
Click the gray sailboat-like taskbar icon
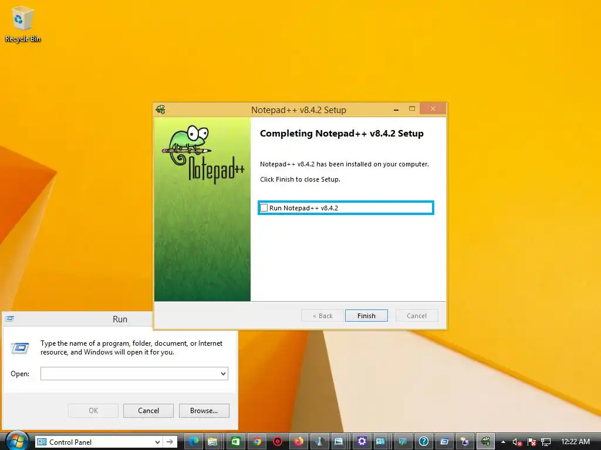(x=319, y=442)
